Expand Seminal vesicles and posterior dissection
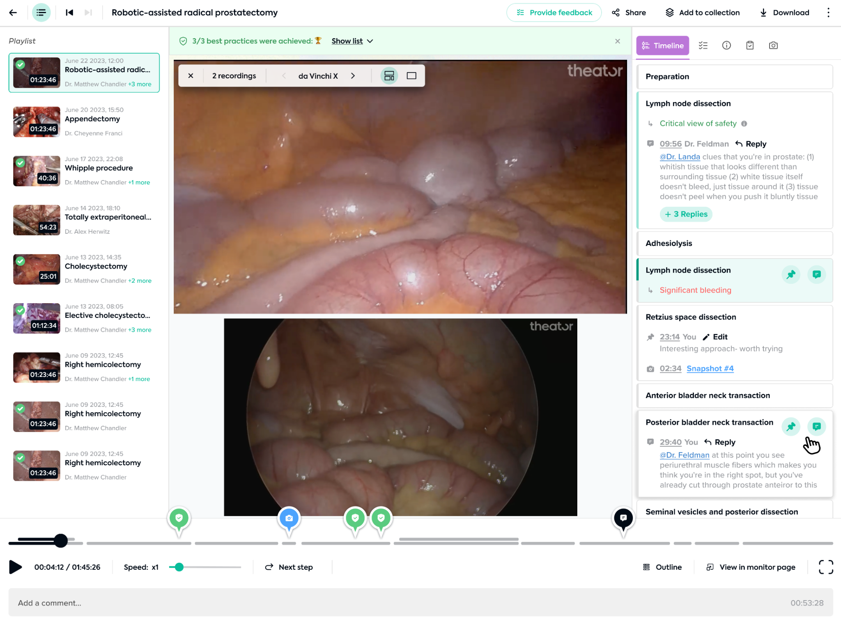This screenshot has height=628, width=841. [x=734, y=510]
